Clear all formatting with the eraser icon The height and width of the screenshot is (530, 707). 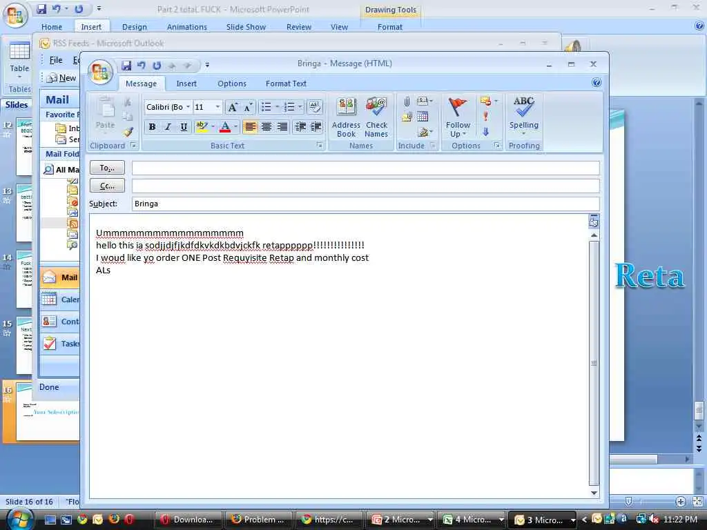[x=315, y=107]
